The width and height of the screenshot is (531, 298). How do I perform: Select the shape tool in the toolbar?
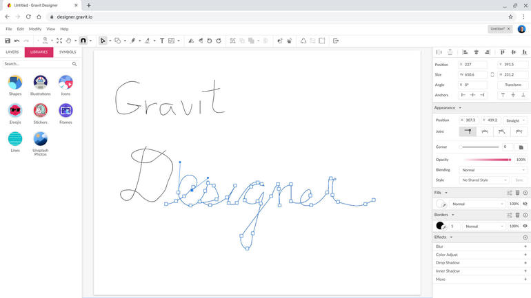click(x=117, y=41)
